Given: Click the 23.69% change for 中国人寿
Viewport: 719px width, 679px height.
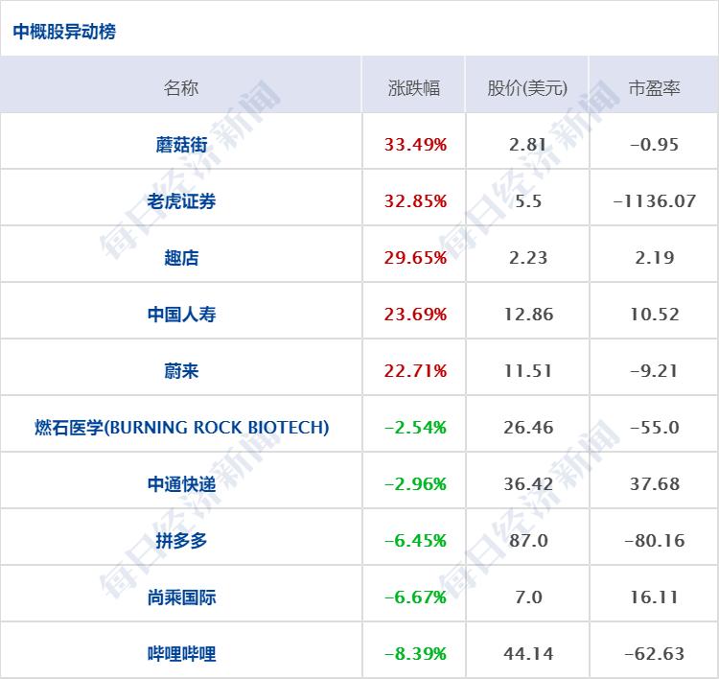Looking at the screenshot, I should click(415, 315).
